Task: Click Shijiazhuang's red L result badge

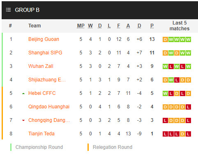Action: [177, 80]
